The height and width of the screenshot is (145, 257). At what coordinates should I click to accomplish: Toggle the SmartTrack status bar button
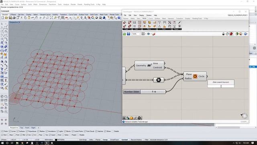click(x=114, y=140)
